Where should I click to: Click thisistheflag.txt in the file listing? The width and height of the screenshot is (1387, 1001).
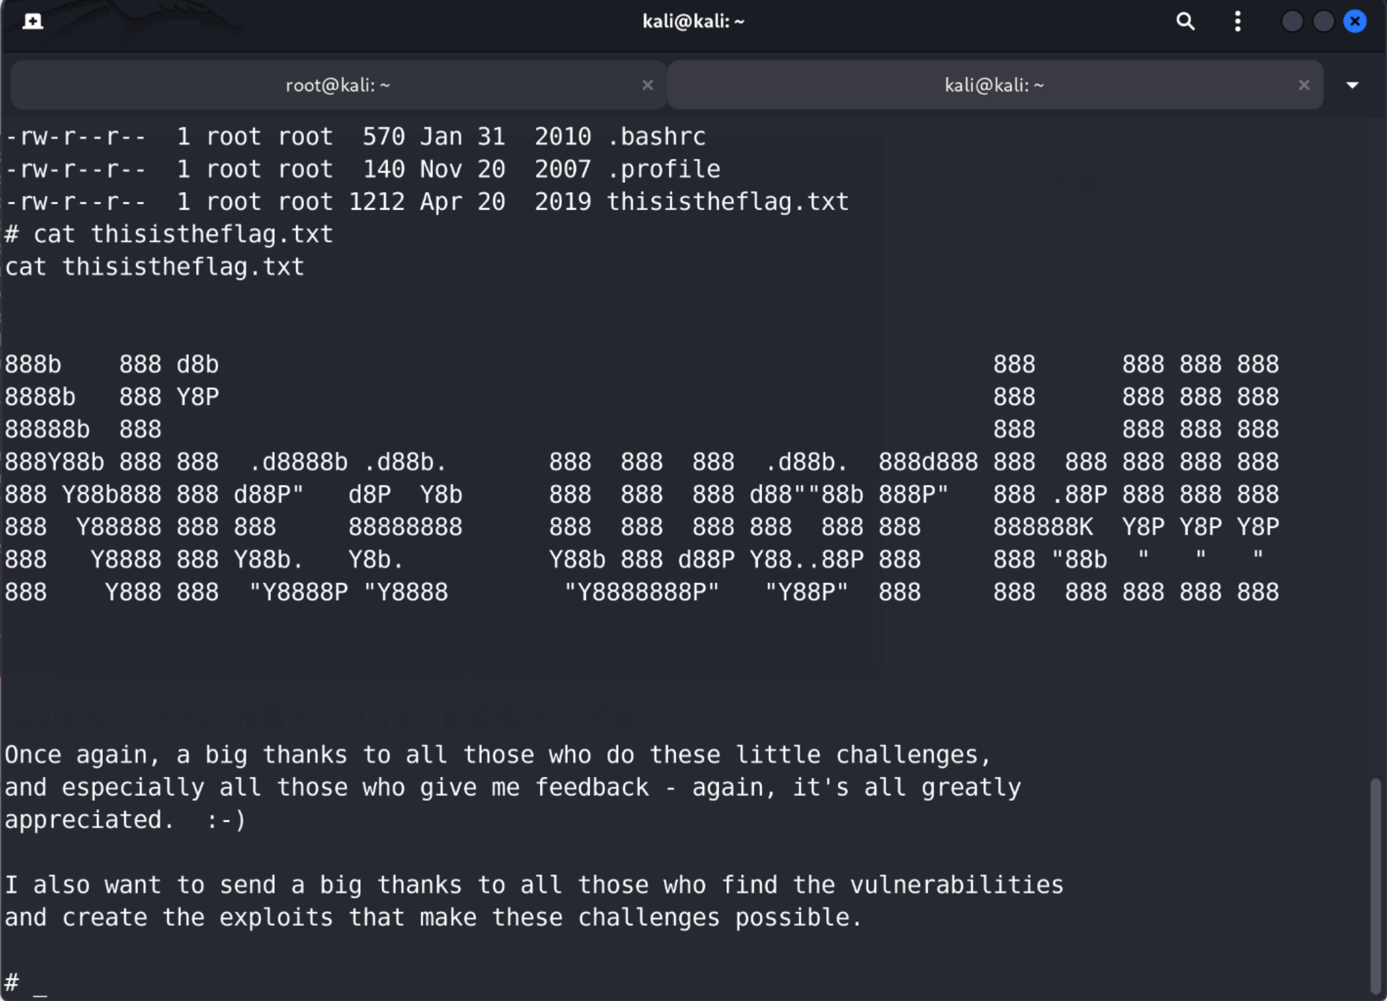point(727,202)
